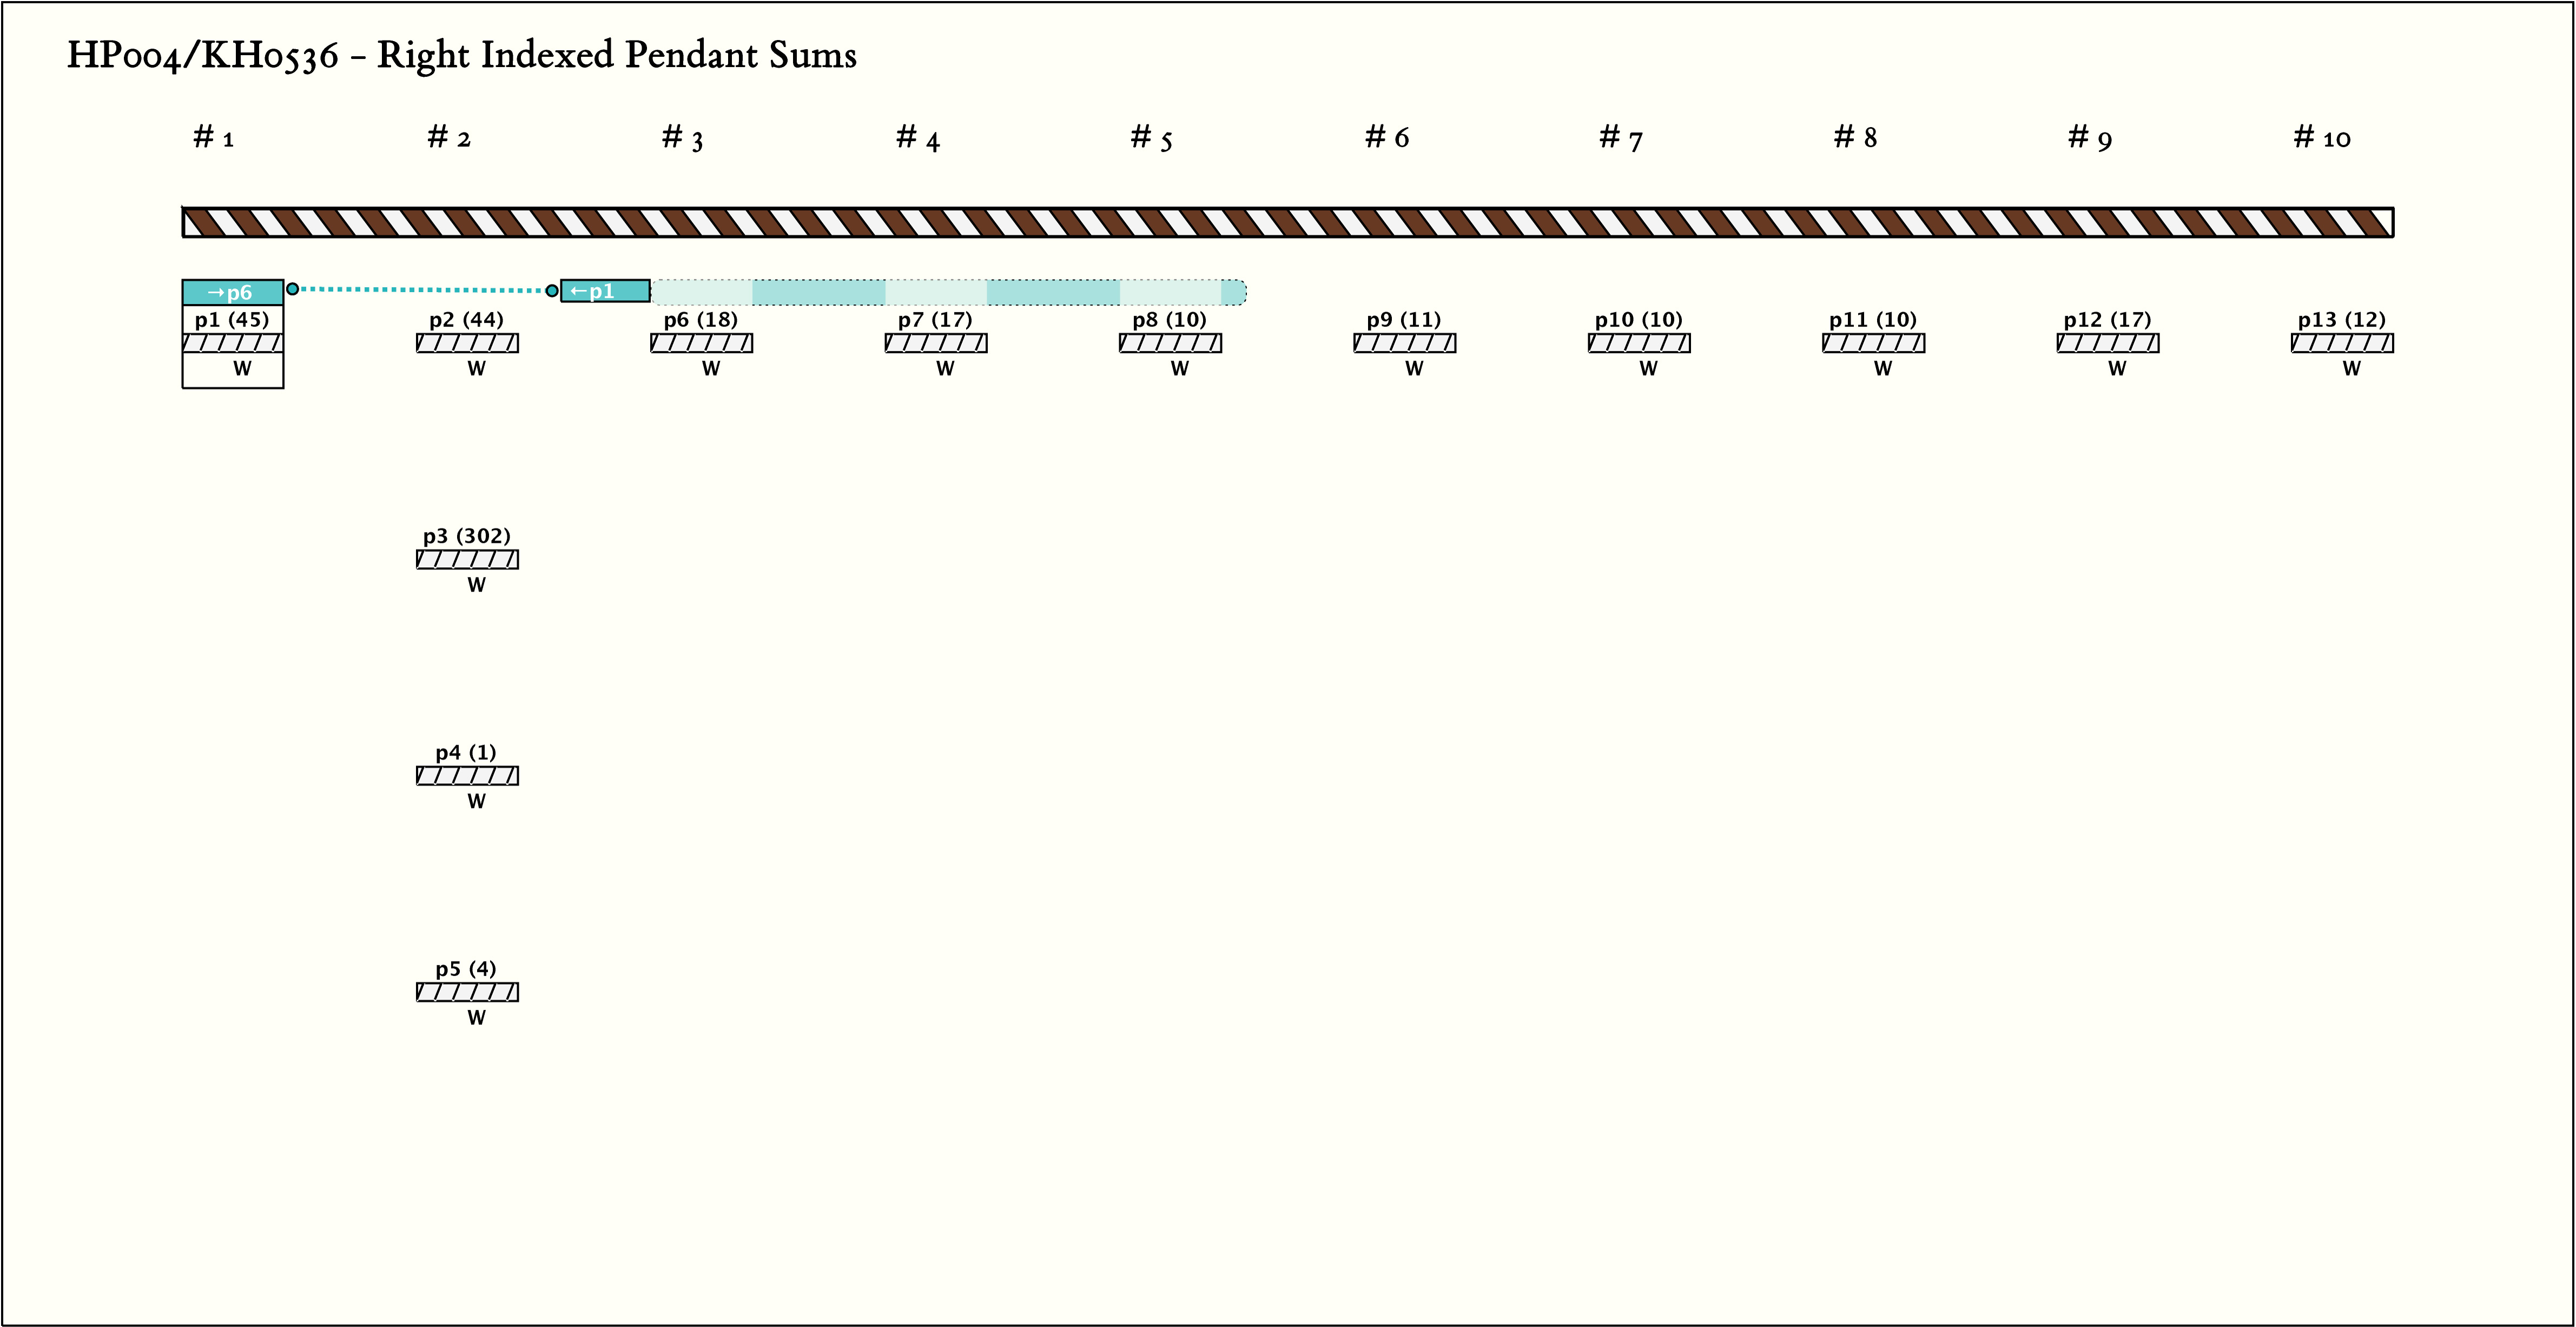Select the hatched knot box under p3 (302)

[467, 560]
